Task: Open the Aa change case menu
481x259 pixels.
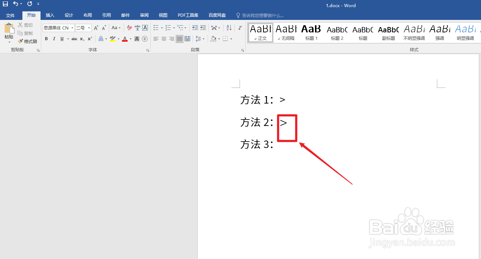Action: click(x=116, y=28)
